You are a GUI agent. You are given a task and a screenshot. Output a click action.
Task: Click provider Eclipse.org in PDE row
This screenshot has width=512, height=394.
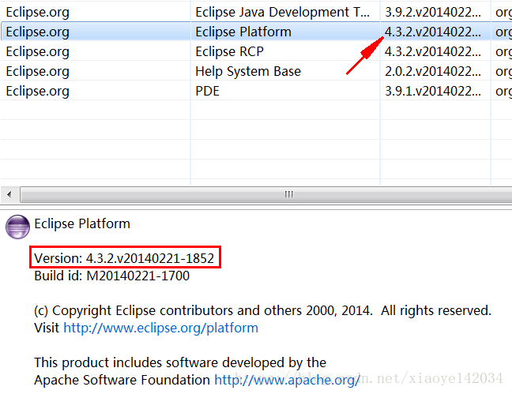[38, 91]
